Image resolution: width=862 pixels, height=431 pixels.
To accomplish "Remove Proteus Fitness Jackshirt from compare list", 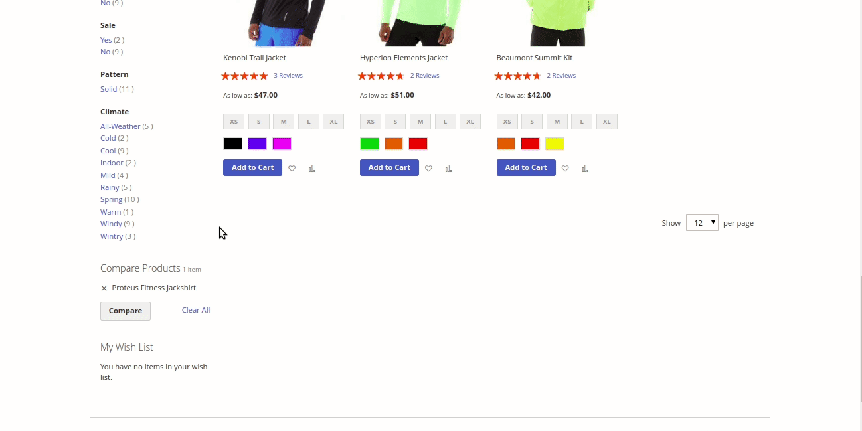I will point(104,288).
